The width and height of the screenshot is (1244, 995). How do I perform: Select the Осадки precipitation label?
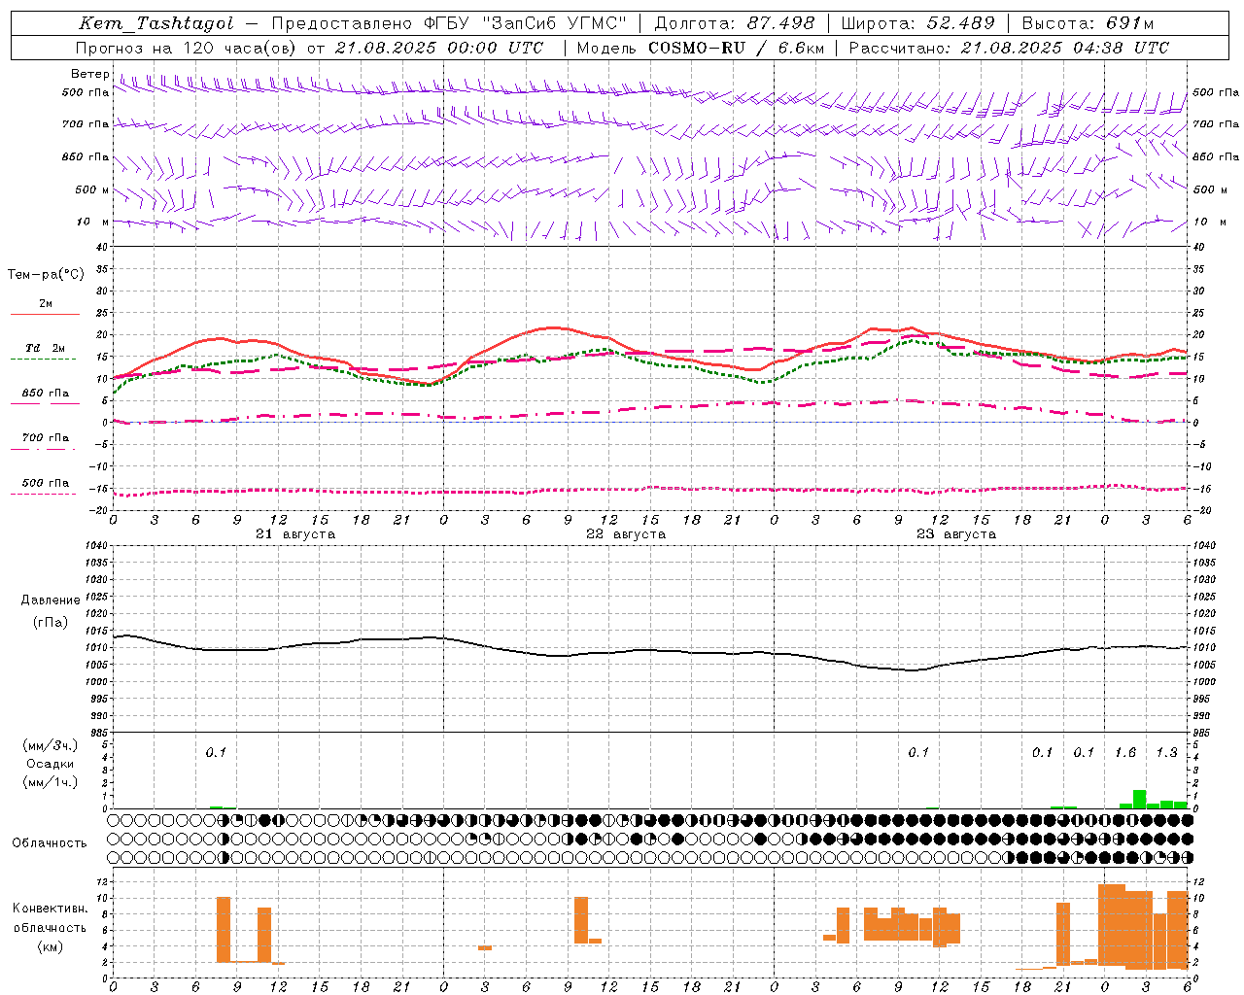click(x=50, y=764)
